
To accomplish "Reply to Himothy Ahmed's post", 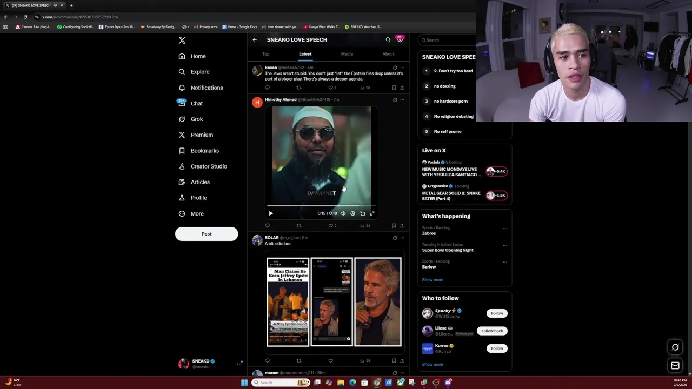I will pos(267,226).
